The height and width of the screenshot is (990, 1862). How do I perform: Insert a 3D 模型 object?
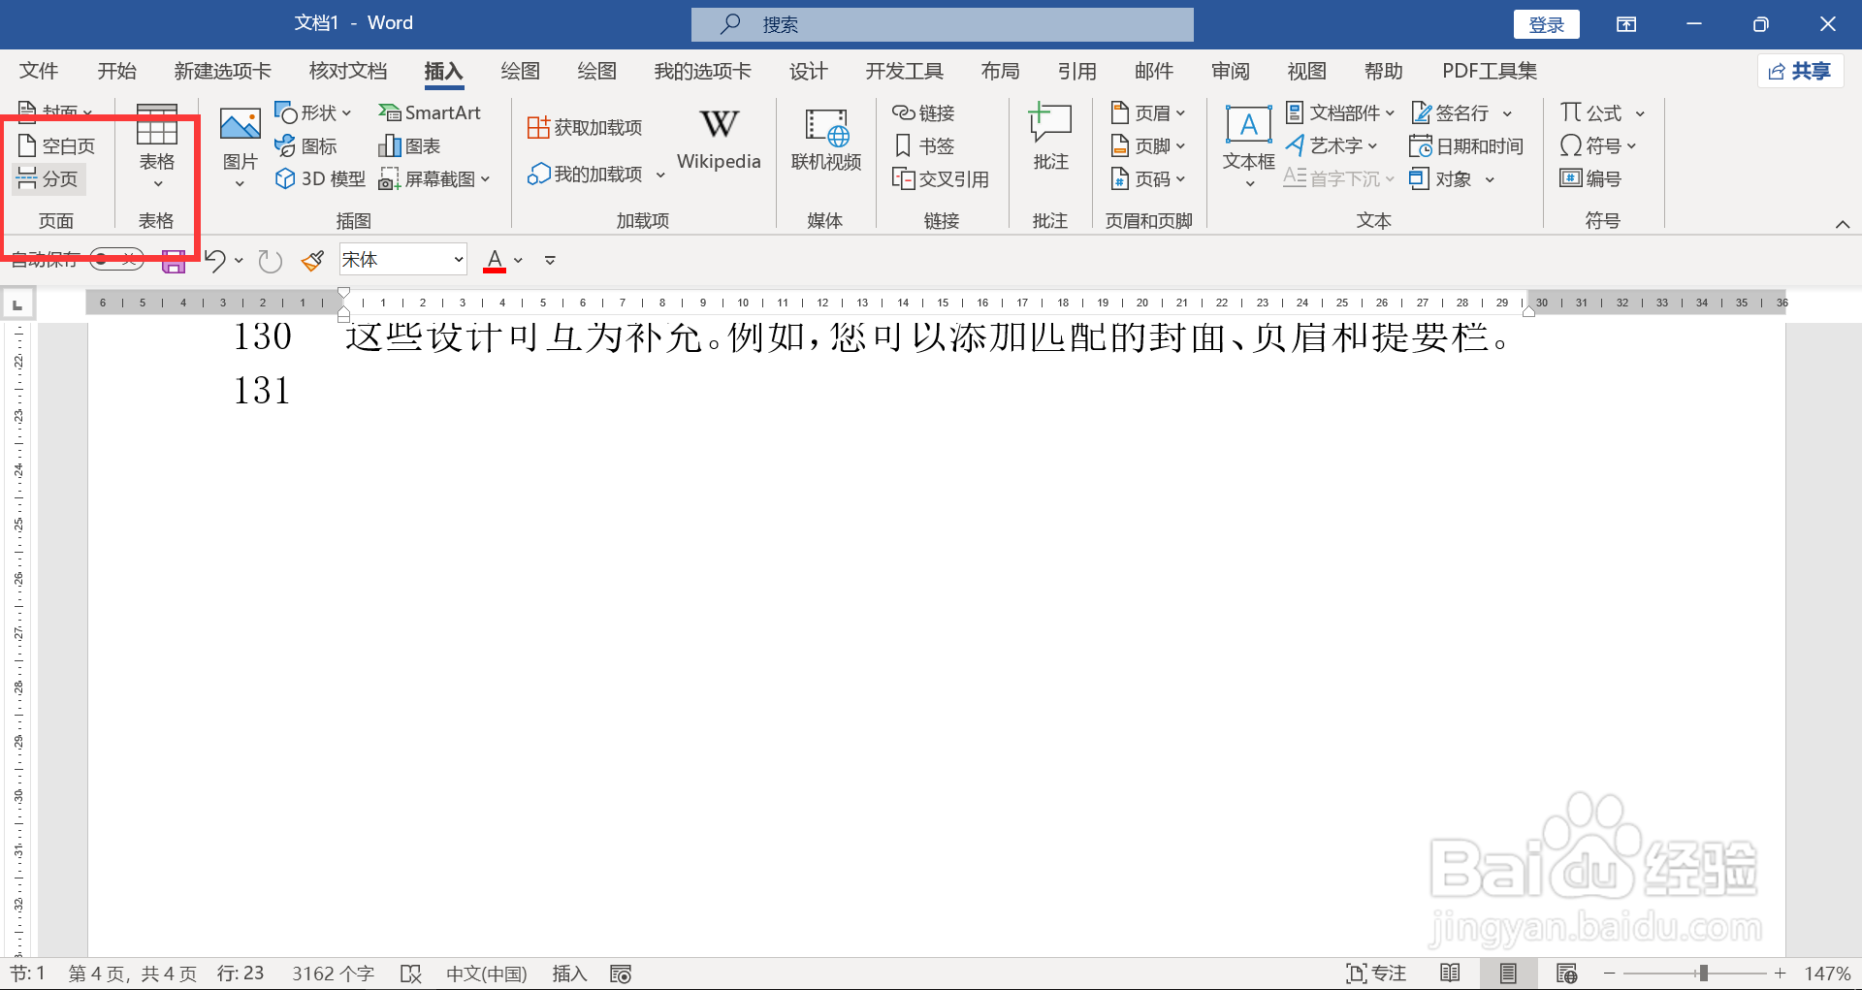coord(320,179)
